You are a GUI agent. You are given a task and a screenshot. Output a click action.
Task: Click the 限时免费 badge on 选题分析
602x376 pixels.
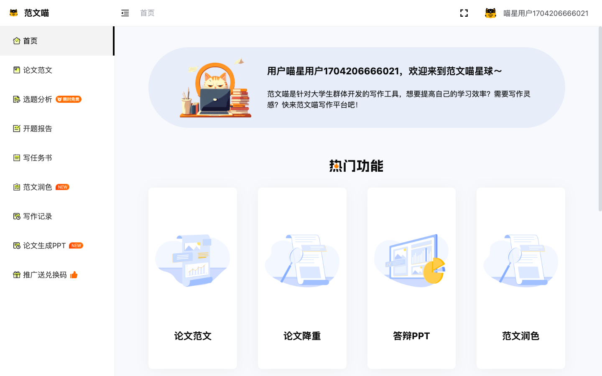68,99
